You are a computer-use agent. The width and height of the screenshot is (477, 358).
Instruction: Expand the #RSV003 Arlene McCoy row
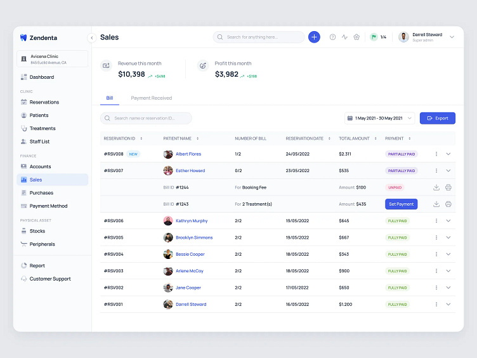click(x=448, y=271)
